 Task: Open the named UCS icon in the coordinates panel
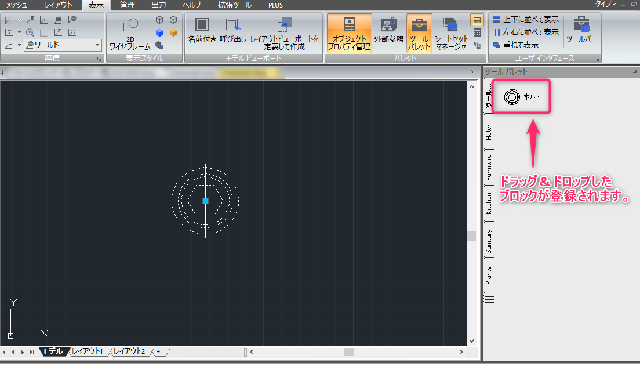point(30,20)
